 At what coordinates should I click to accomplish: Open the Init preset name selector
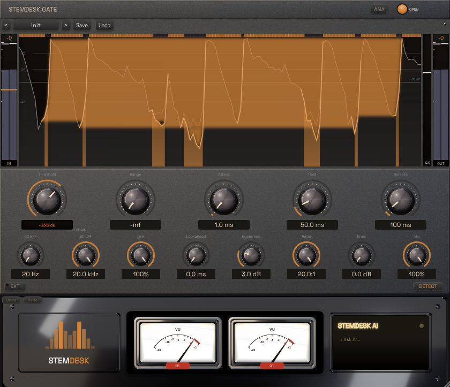[x=36, y=25]
